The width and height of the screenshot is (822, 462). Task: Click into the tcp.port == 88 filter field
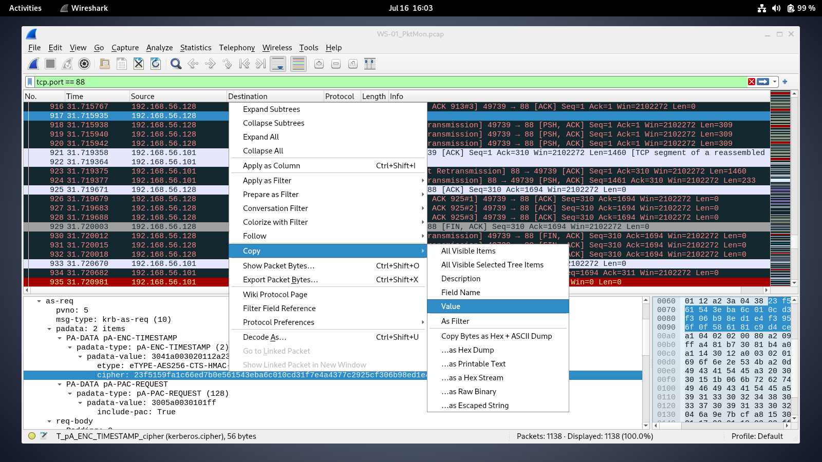(x=360, y=82)
